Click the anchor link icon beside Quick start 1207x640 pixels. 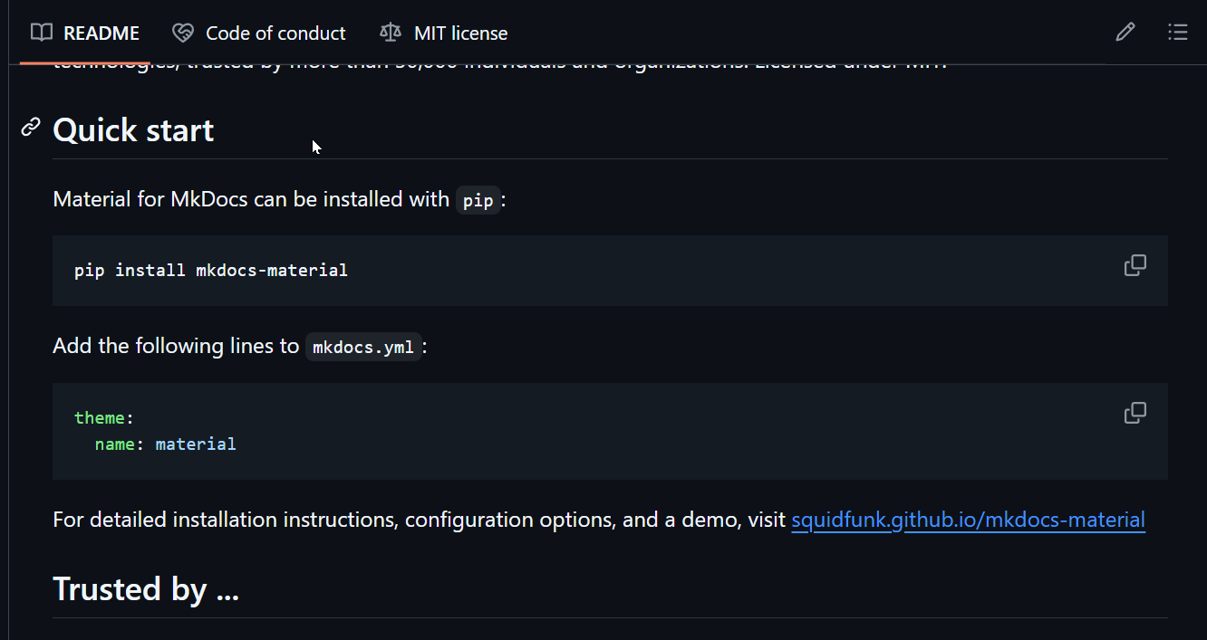click(x=31, y=128)
